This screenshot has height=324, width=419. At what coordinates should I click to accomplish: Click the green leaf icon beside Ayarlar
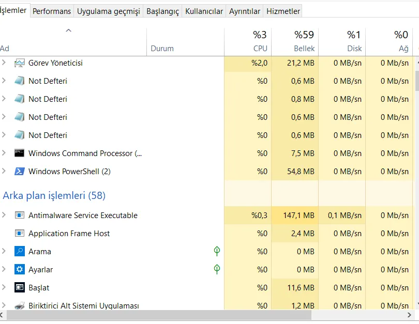[217, 269]
